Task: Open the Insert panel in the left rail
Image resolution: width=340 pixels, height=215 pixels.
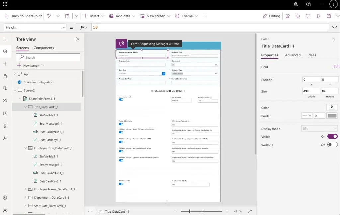Action: tap(5, 63)
